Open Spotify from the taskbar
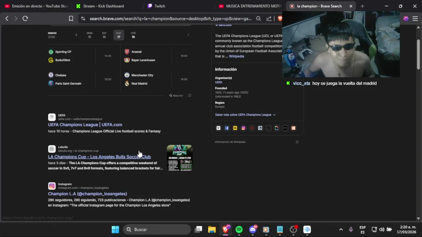 coord(239,229)
